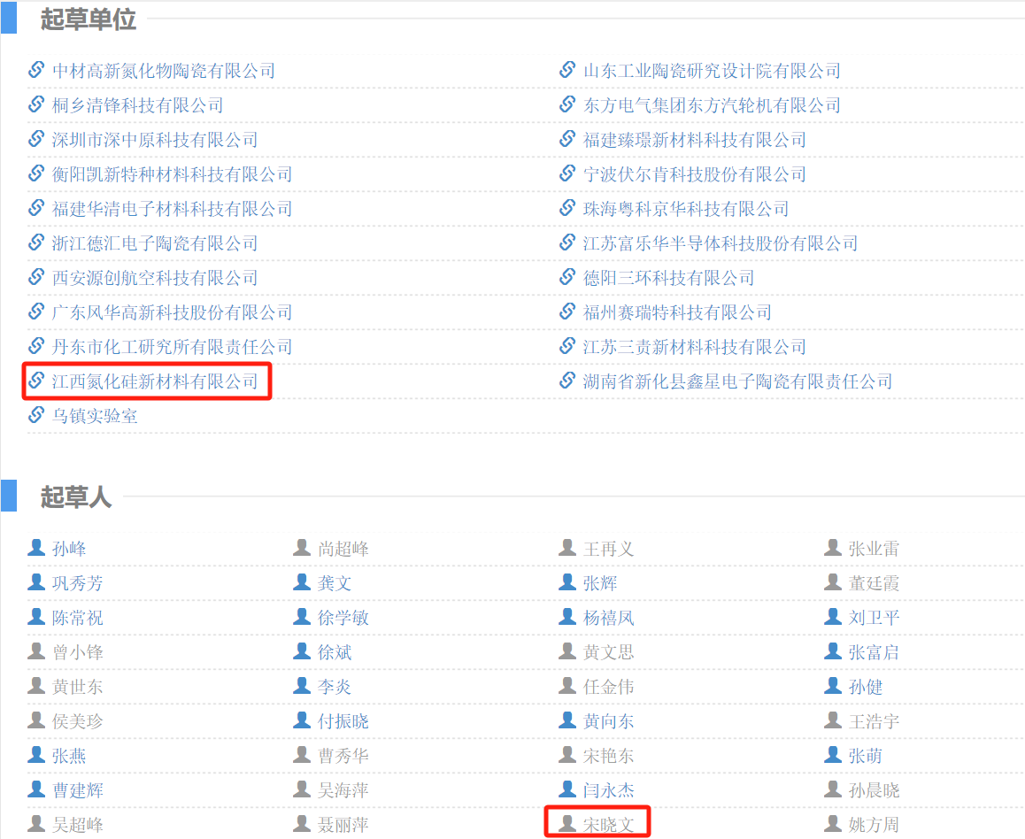Select the person icon beside 王再义
1025x839 pixels.
tap(567, 548)
